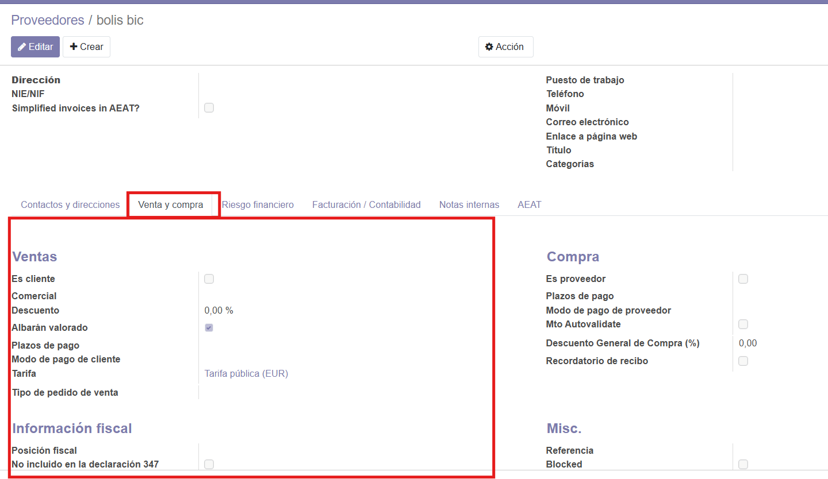The height and width of the screenshot is (479, 828).
Task: Go to Proveedores breadcrumb link
Action: tap(48, 20)
